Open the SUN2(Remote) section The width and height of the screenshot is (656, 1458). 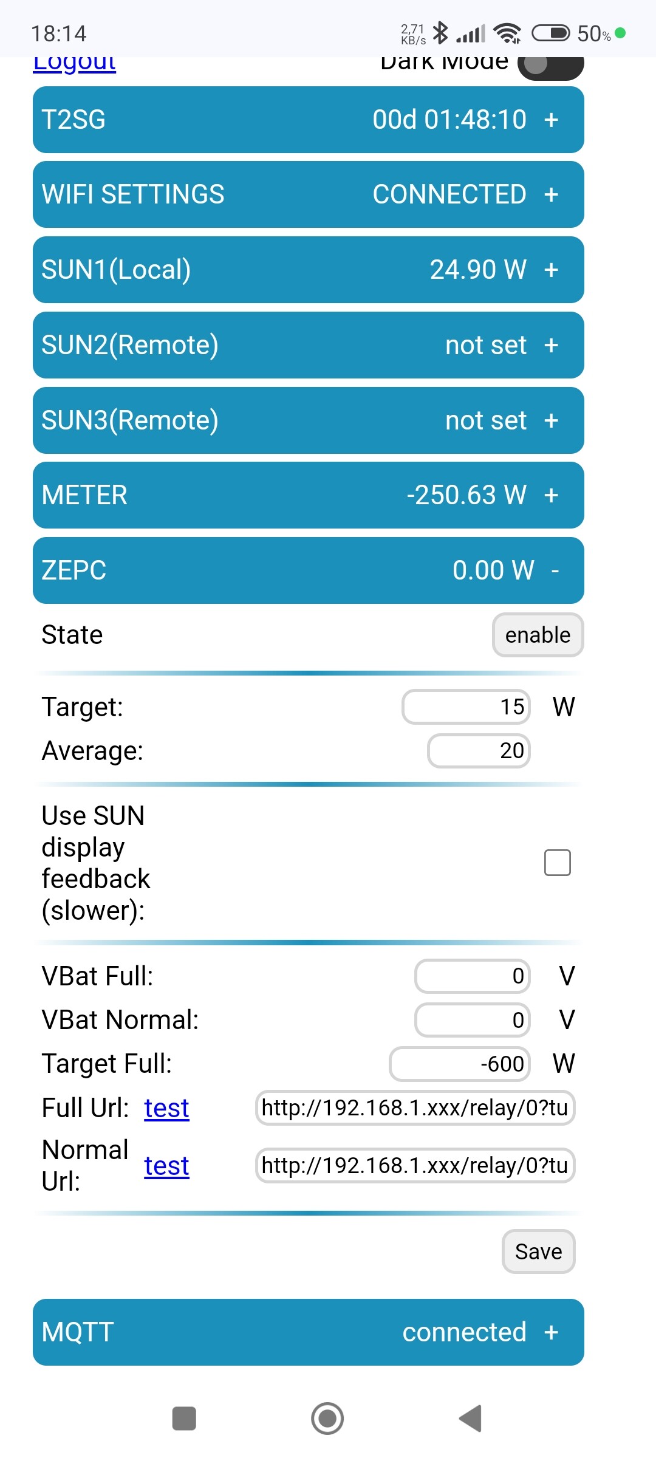coord(308,345)
